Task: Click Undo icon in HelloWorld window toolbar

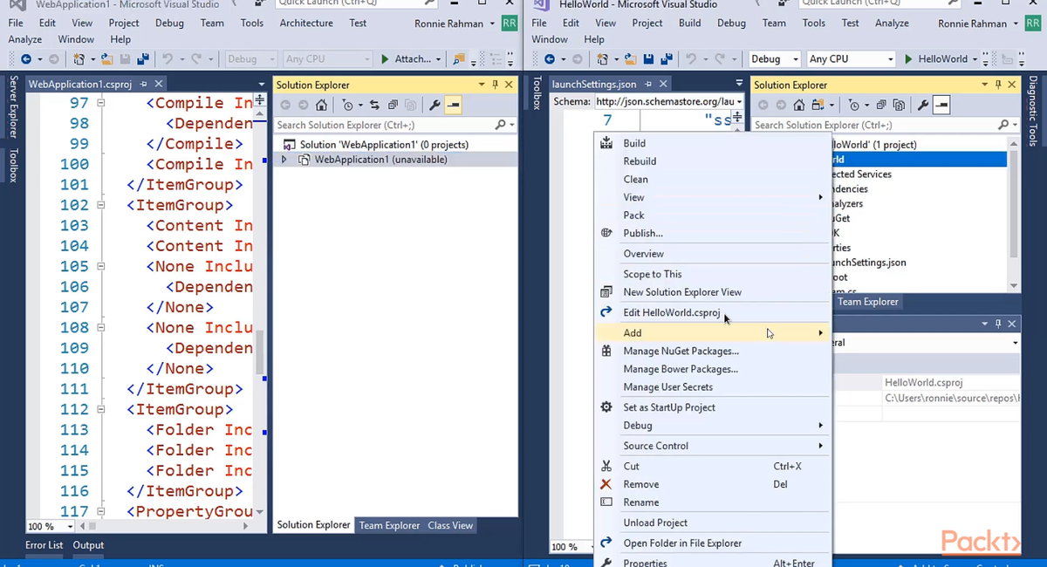Action: tap(692, 59)
